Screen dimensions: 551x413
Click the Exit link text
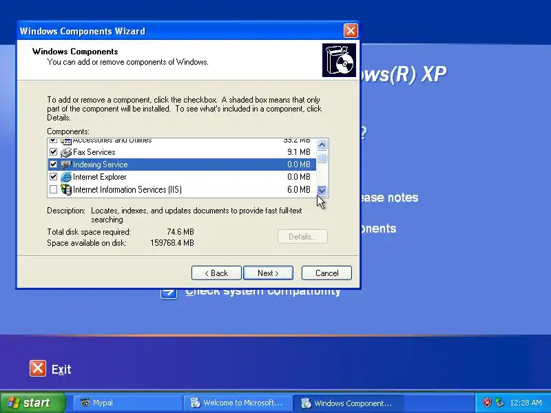pos(61,370)
